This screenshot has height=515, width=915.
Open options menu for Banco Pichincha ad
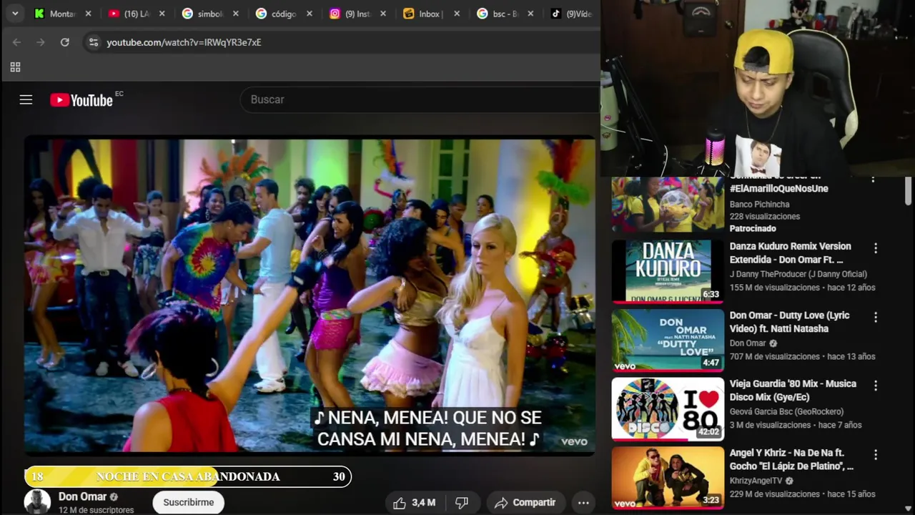873,179
